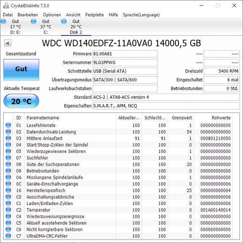243x243 pixels.
Task: Click status orb of Start/Stopp-Zyklen der Spindel row
Action: [8, 145]
